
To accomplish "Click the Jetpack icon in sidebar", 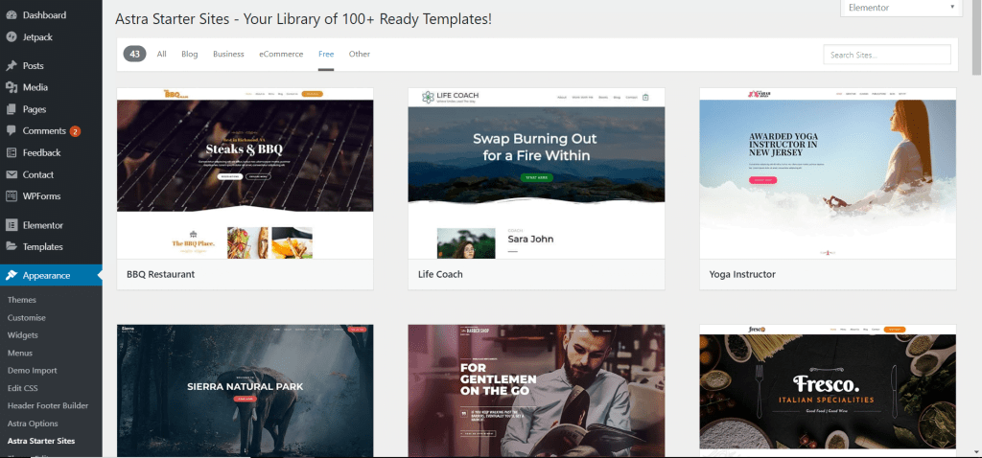I will click(12, 37).
